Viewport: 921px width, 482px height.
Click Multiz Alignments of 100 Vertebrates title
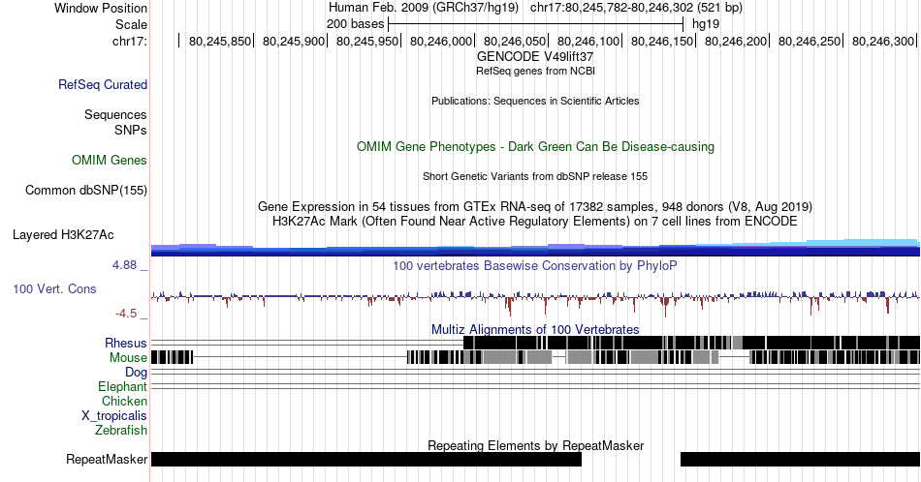(535, 329)
